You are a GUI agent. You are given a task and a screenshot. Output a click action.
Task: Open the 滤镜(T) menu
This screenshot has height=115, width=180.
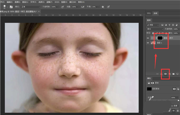[x=49, y=2]
